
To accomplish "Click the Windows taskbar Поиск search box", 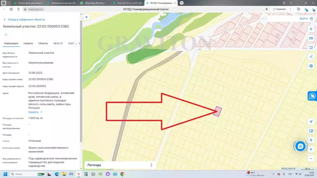I will (x=28, y=174).
